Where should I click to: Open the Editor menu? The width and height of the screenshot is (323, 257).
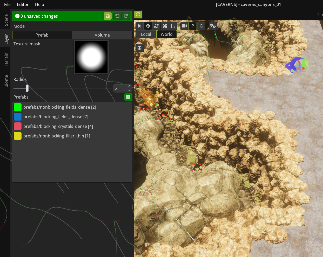[x=23, y=4]
